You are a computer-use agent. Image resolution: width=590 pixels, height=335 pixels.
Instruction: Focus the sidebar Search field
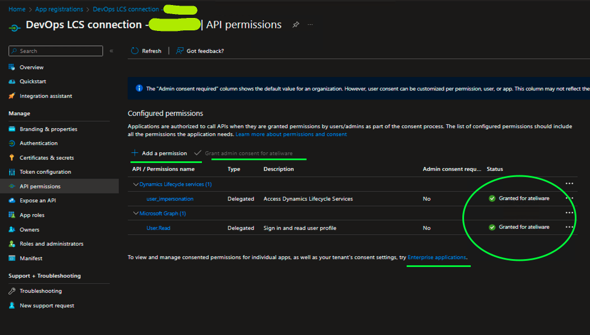(56, 51)
